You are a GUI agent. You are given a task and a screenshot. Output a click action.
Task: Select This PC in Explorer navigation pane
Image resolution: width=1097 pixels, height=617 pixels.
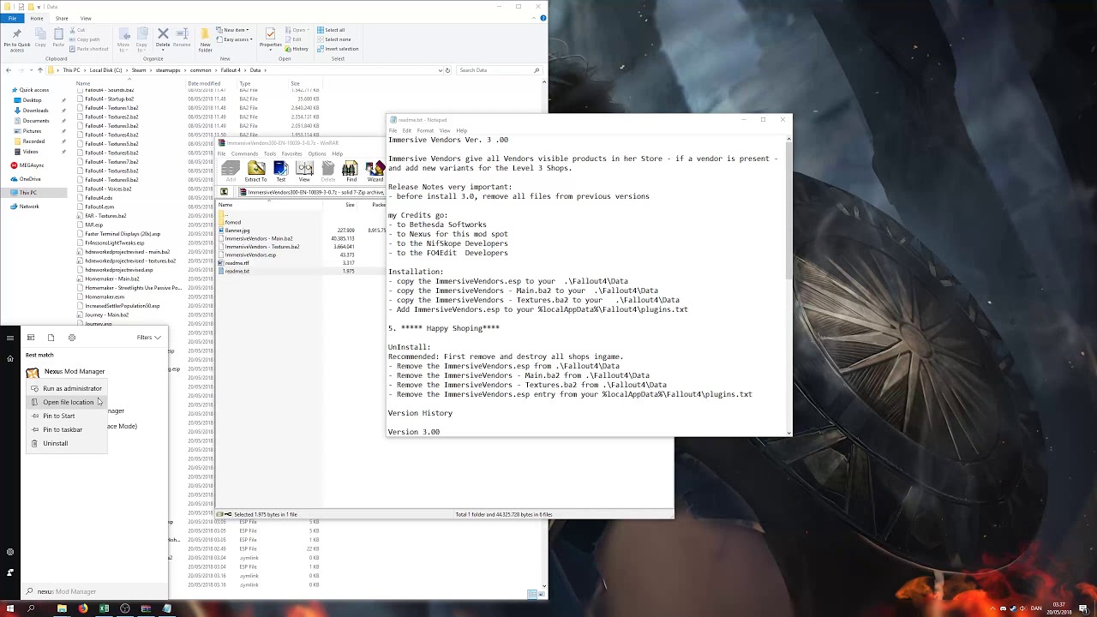pos(28,193)
